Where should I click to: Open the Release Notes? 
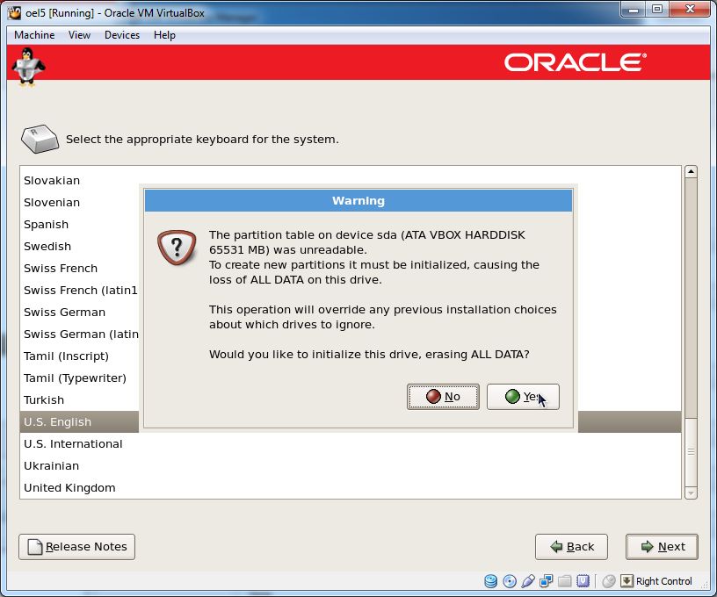(76, 547)
